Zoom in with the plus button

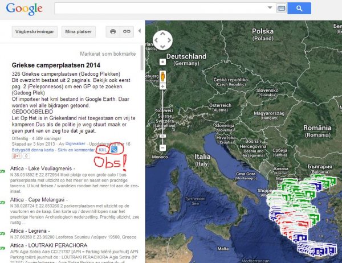pos(162,87)
